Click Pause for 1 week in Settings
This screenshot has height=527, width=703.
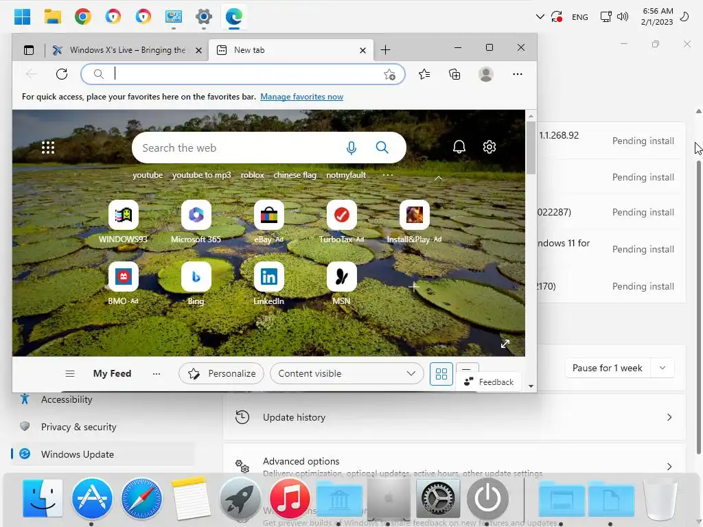point(607,368)
